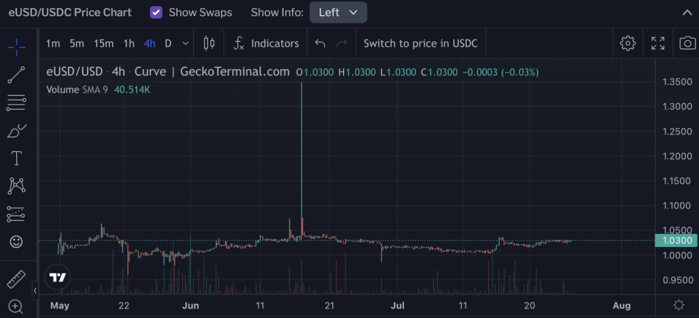
Task: Expand the time interval dropdown arrow
Action: pos(186,44)
